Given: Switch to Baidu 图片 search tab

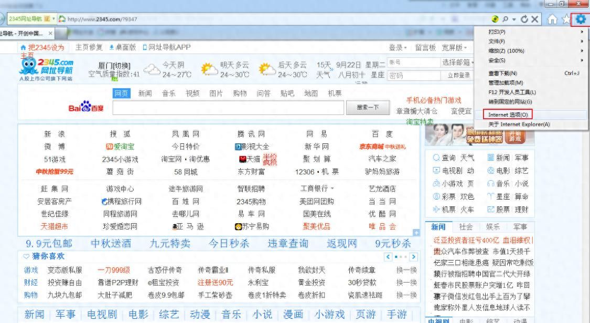Looking at the screenshot, I should coord(216,93).
